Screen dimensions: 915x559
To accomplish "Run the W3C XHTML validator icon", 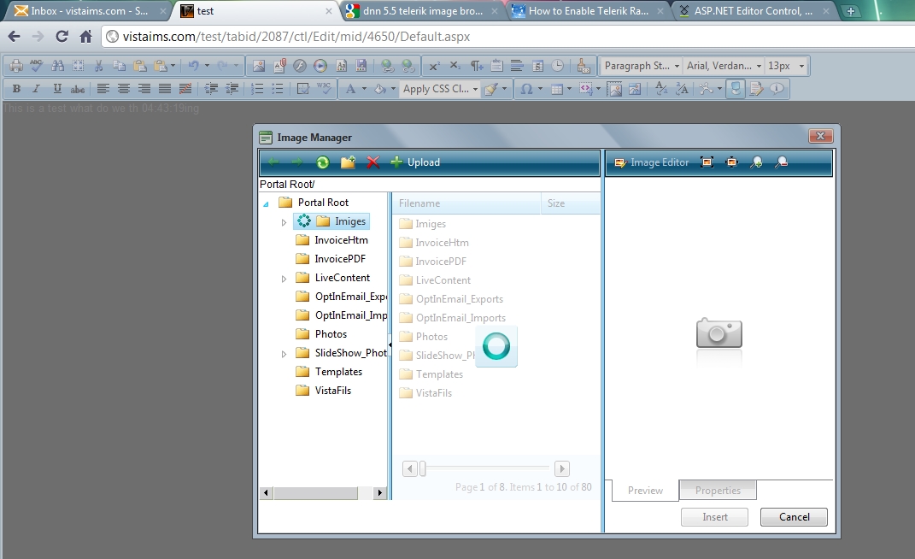I will coord(324,89).
